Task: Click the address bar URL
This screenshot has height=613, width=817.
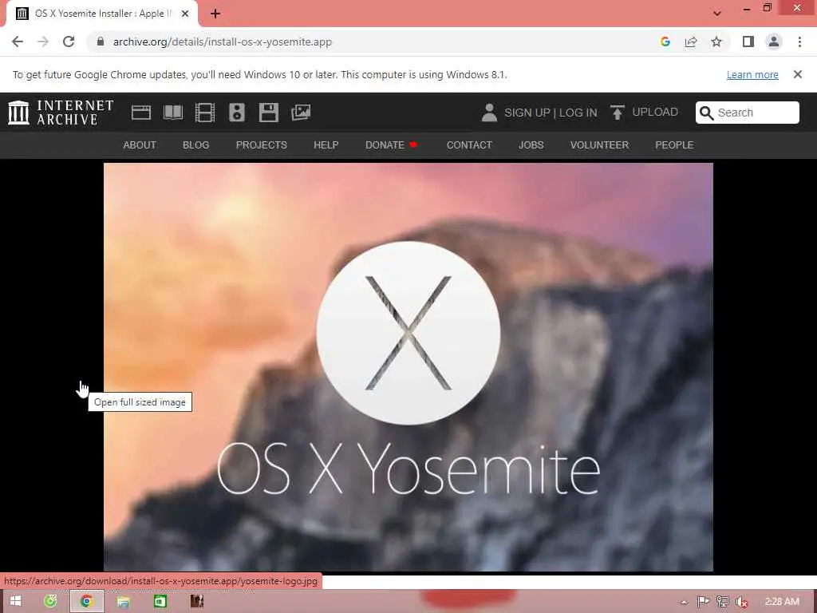Action: (223, 42)
